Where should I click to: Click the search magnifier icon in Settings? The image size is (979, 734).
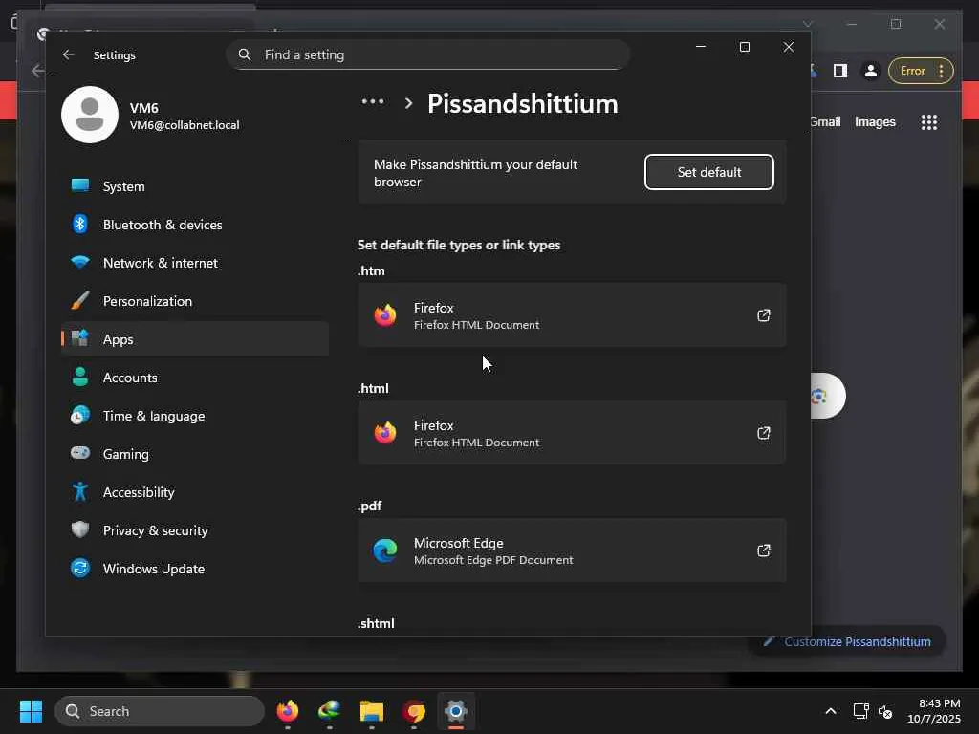coord(245,54)
